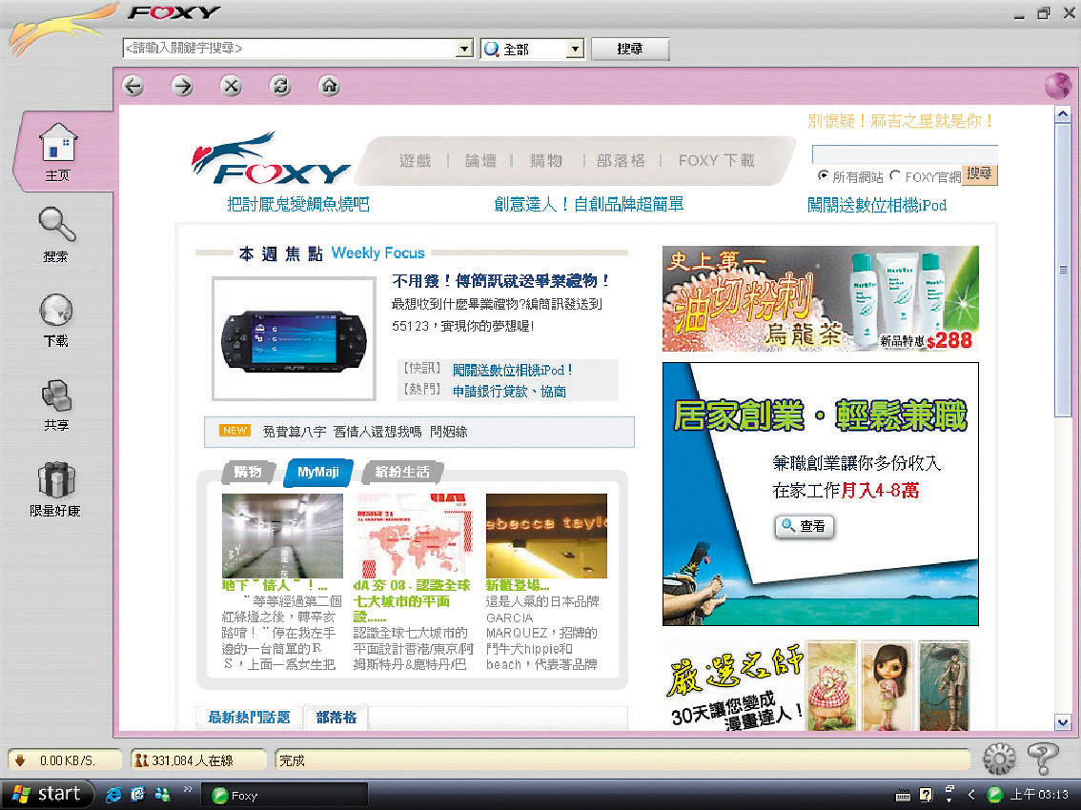Viewport: 1081px width, 810px height.
Task: Open the 全部 search category dropdown
Action: [x=572, y=48]
